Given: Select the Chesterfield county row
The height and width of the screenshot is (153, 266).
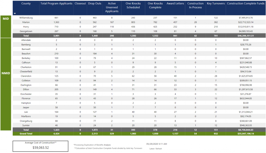Looking at the screenshot, I should [139, 71].
